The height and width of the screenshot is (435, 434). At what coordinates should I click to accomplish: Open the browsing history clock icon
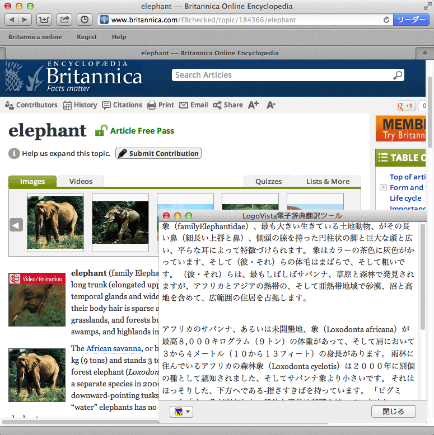point(84,20)
